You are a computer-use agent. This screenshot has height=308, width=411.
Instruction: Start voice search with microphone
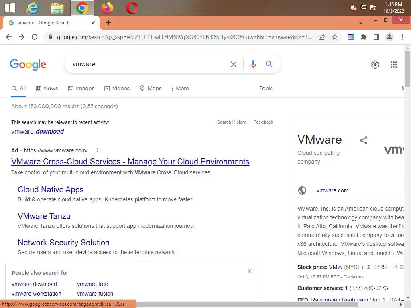tap(253, 64)
